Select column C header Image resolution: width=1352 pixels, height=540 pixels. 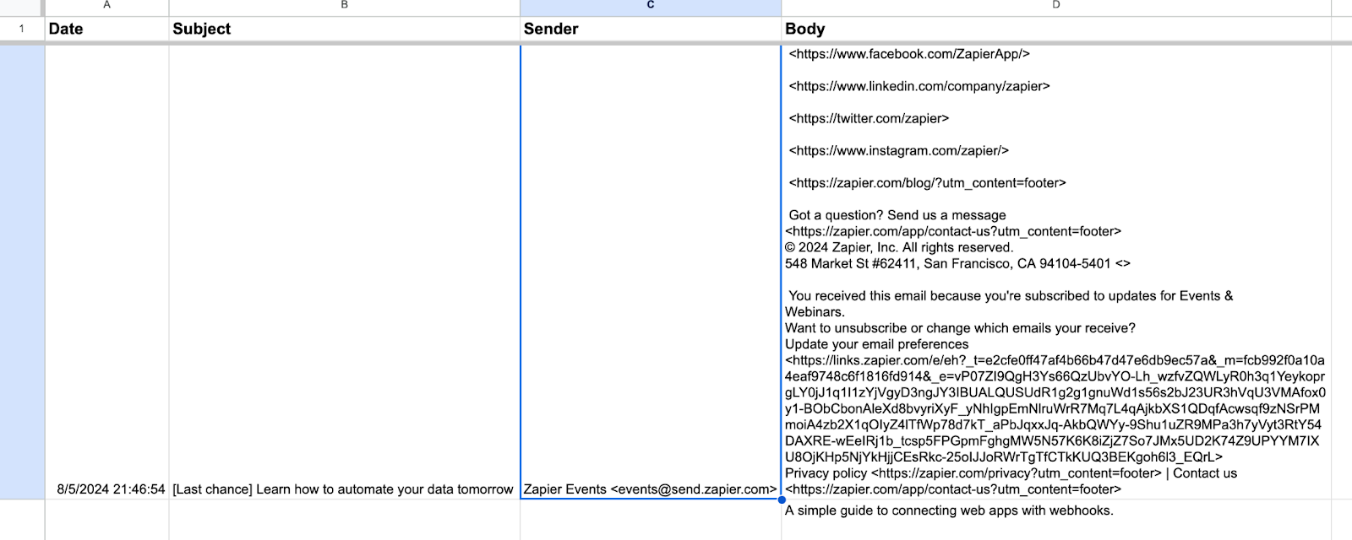[x=651, y=7]
